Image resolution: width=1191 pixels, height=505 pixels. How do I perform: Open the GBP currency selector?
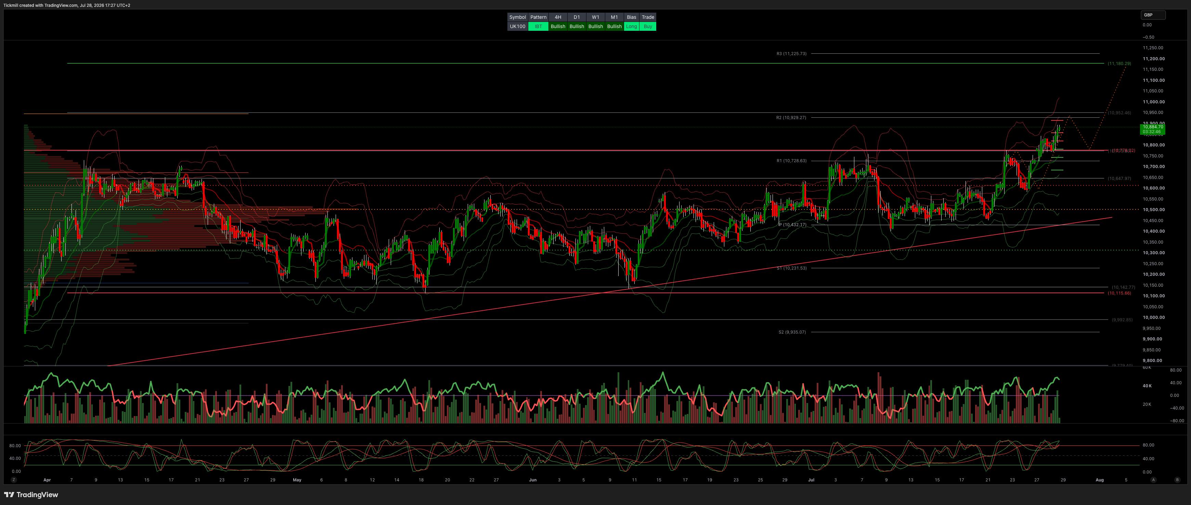[x=1153, y=15]
